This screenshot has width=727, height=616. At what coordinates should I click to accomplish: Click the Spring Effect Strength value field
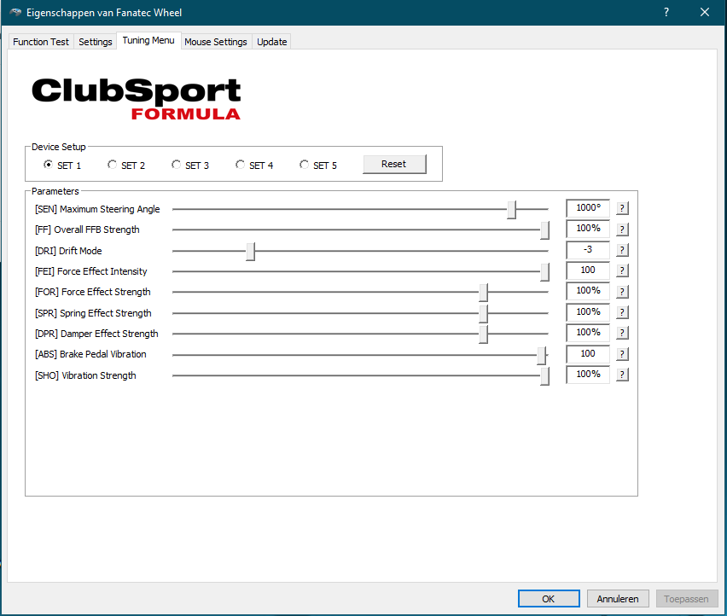coord(588,312)
